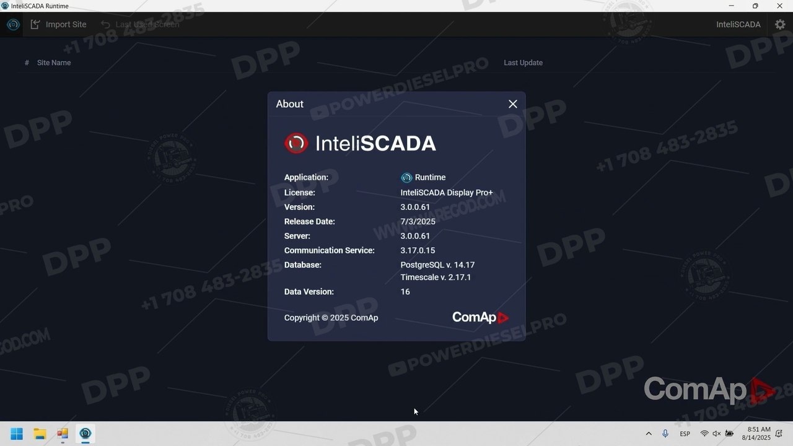Click PostgreSQL v. 14.17 text
Image resolution: width=793 pixels, height=446 pixels.
point(437,265)
